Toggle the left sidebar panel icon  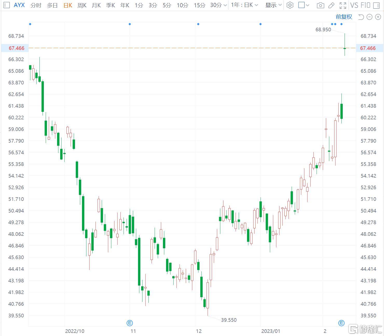[6, 5]
